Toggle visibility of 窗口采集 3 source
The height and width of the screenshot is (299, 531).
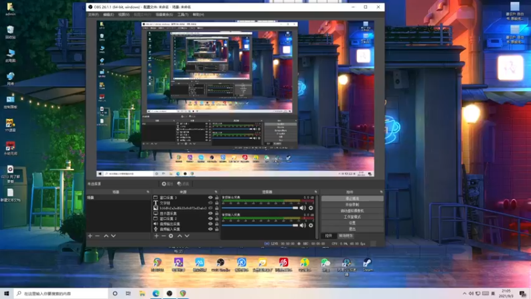tap(210, 197)
